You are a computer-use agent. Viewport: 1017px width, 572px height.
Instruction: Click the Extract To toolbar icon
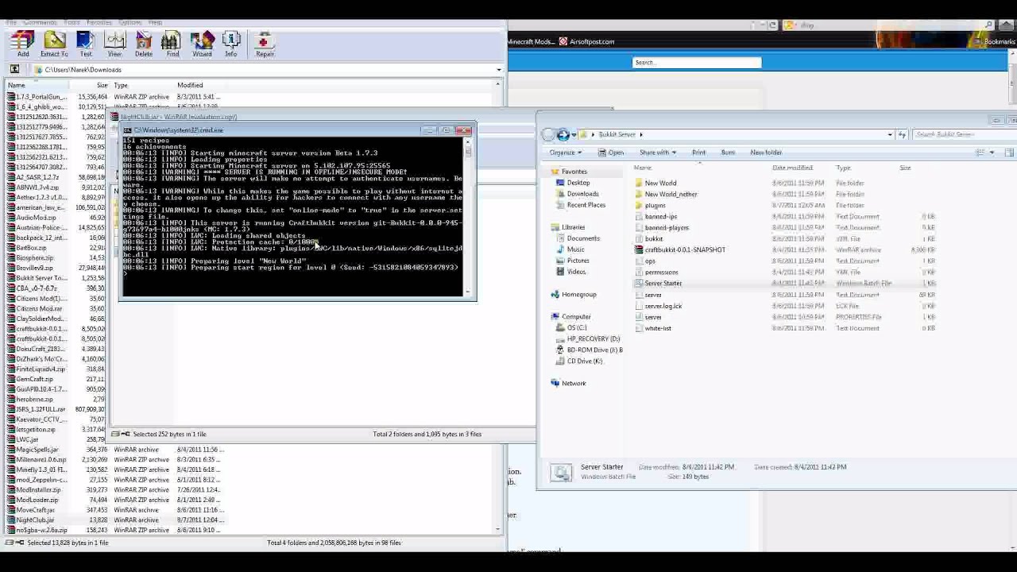tap(54, 44)
